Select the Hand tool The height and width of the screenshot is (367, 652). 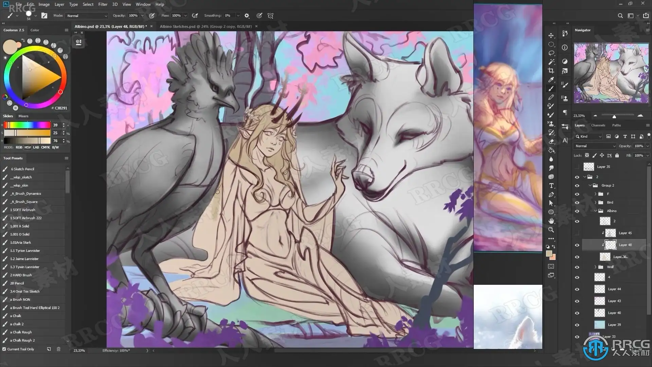pos(551,221)
